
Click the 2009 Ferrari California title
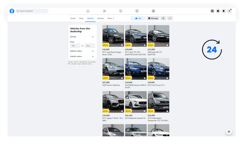click(111, 85)
